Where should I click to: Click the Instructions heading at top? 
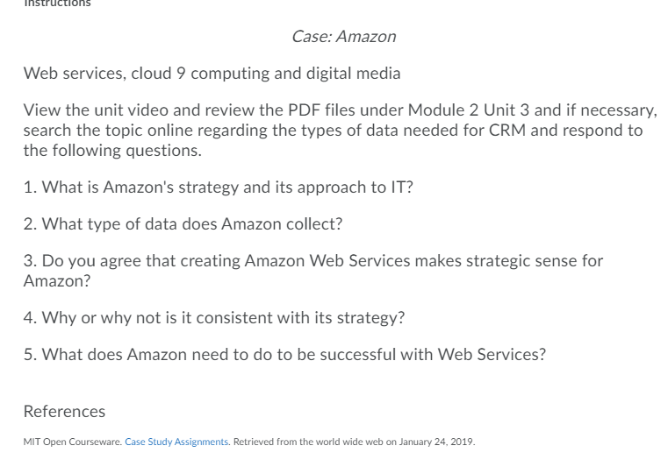(x=57, y=4)
